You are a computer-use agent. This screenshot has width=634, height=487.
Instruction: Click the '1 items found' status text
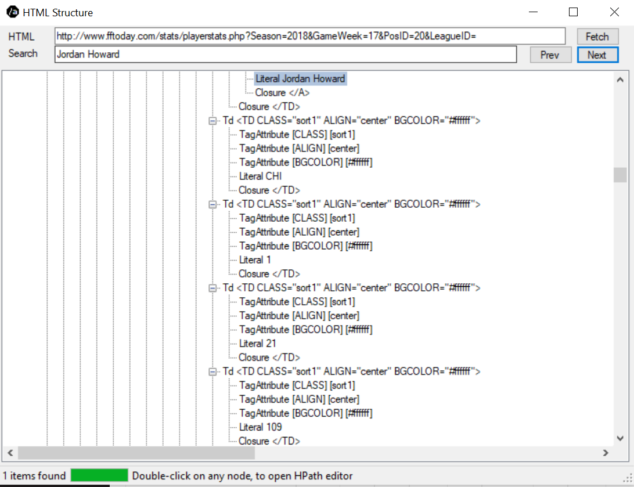(34, 476)
